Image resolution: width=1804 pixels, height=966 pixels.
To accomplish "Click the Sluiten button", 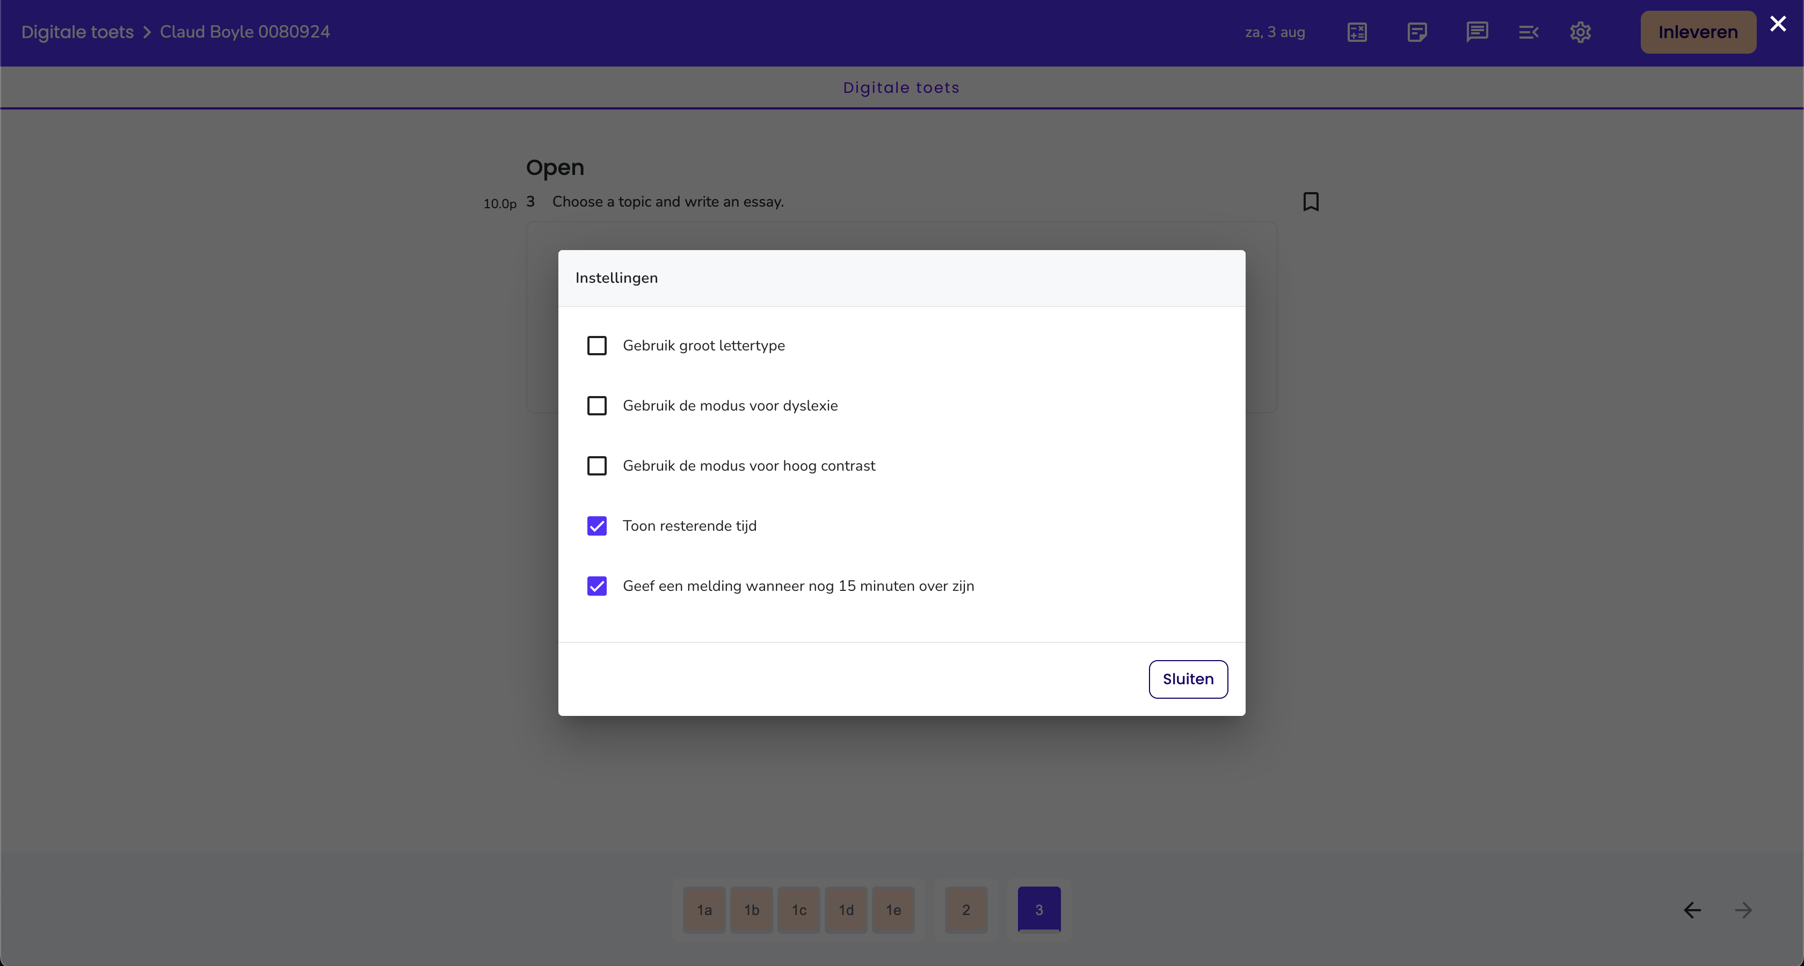I will point(1188,679).
